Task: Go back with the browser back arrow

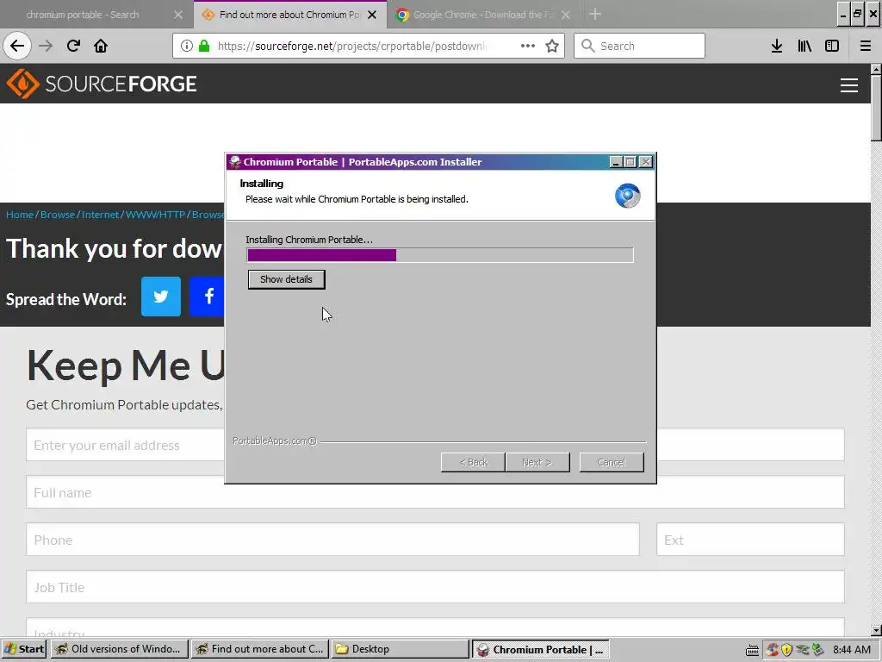Action: 17,46
